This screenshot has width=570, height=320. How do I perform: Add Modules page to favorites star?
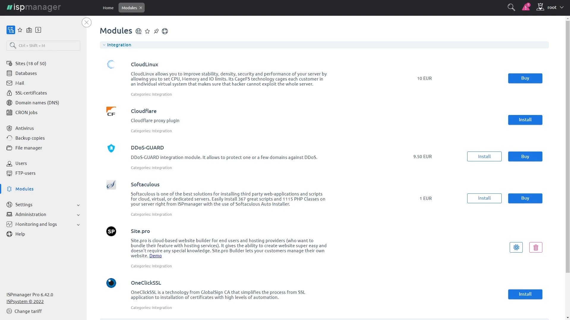pos(147,31)
